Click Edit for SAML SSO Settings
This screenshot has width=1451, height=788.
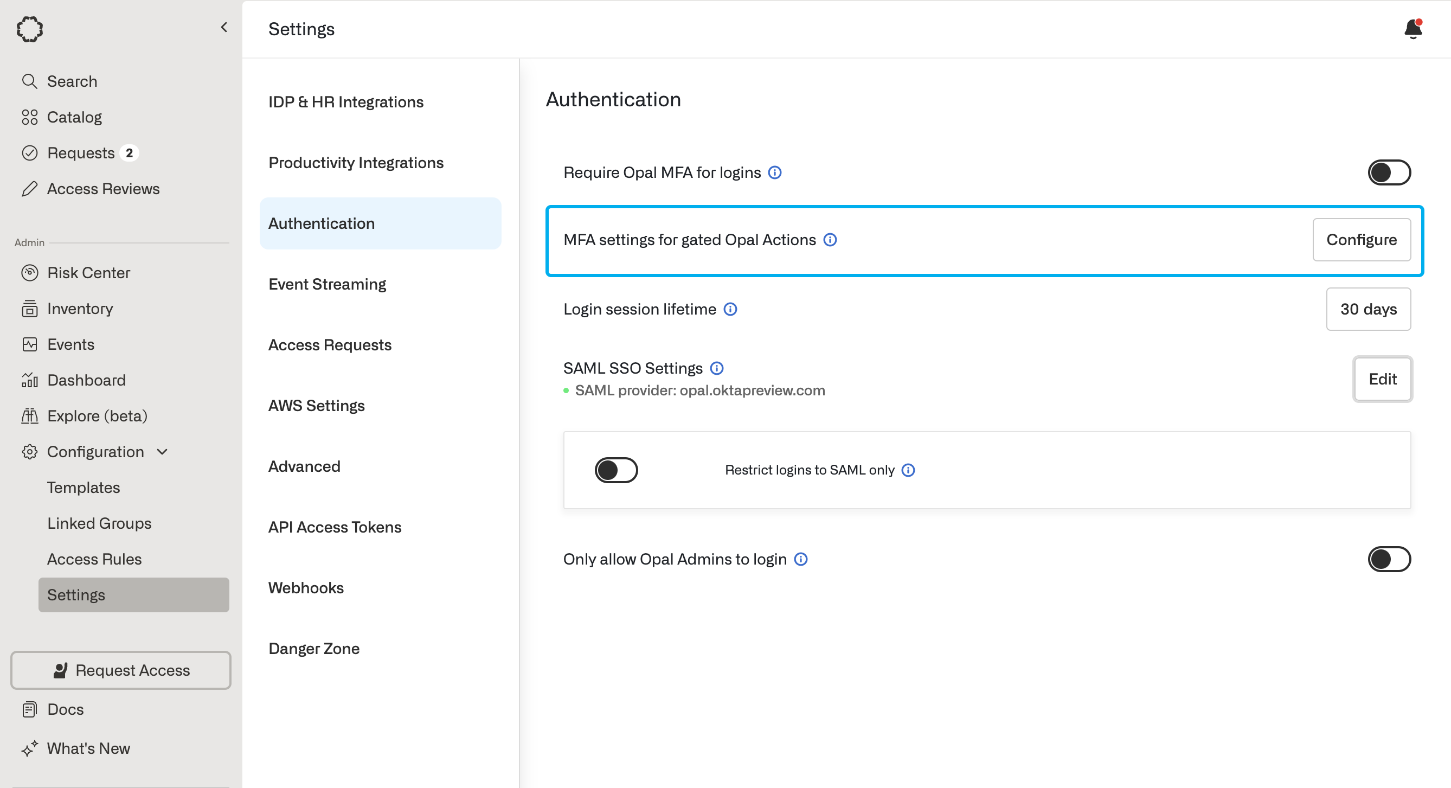(x=1382, y=379)
